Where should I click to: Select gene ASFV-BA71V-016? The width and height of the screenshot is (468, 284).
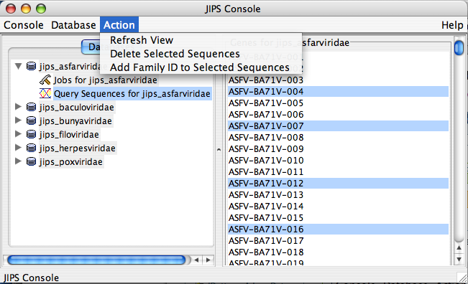coord(338,229)
